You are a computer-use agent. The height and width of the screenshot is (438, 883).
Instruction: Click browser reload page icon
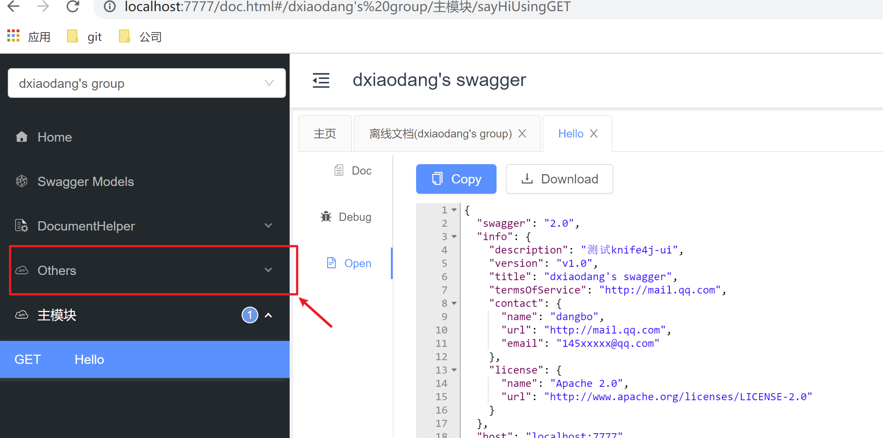tap(73, 6)
